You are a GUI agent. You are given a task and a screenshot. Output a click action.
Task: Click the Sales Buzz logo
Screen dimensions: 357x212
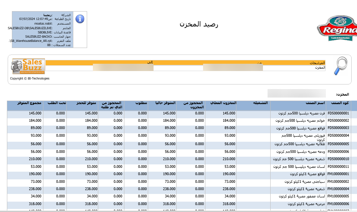pos(28,66)
